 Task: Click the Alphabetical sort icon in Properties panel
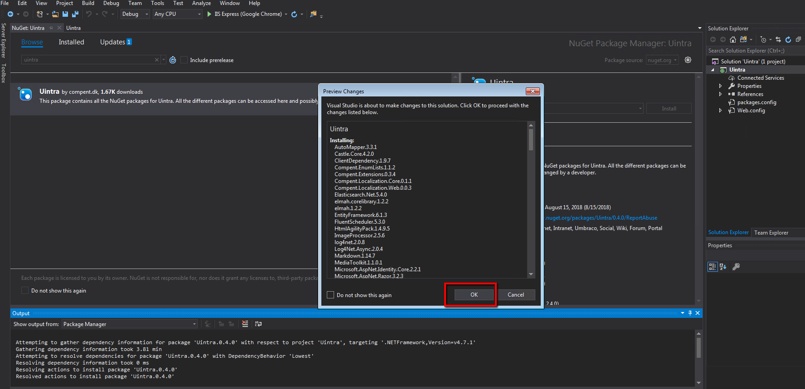coord(723,267)
